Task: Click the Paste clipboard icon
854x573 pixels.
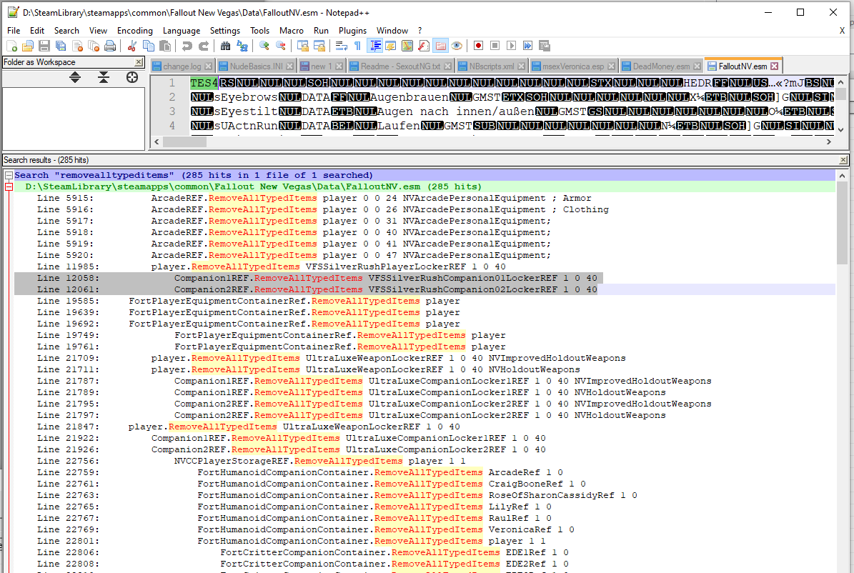Action: tap(164, 46)
